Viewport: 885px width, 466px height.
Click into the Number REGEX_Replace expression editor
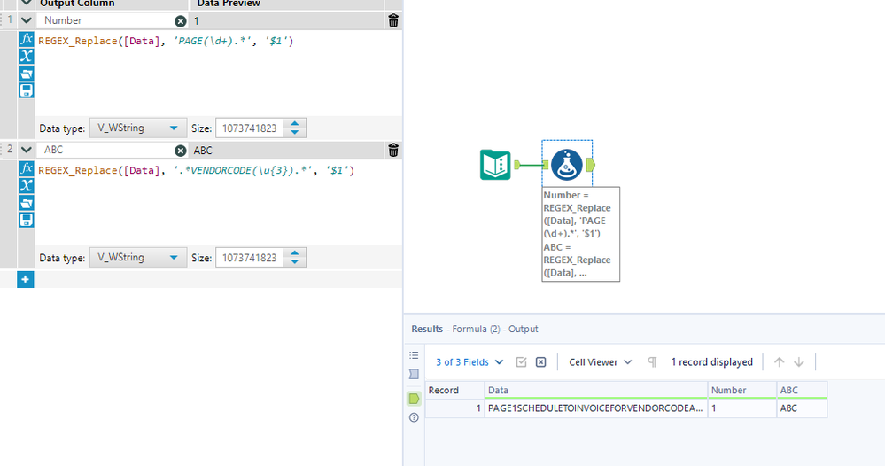click(x=219, y=74)
